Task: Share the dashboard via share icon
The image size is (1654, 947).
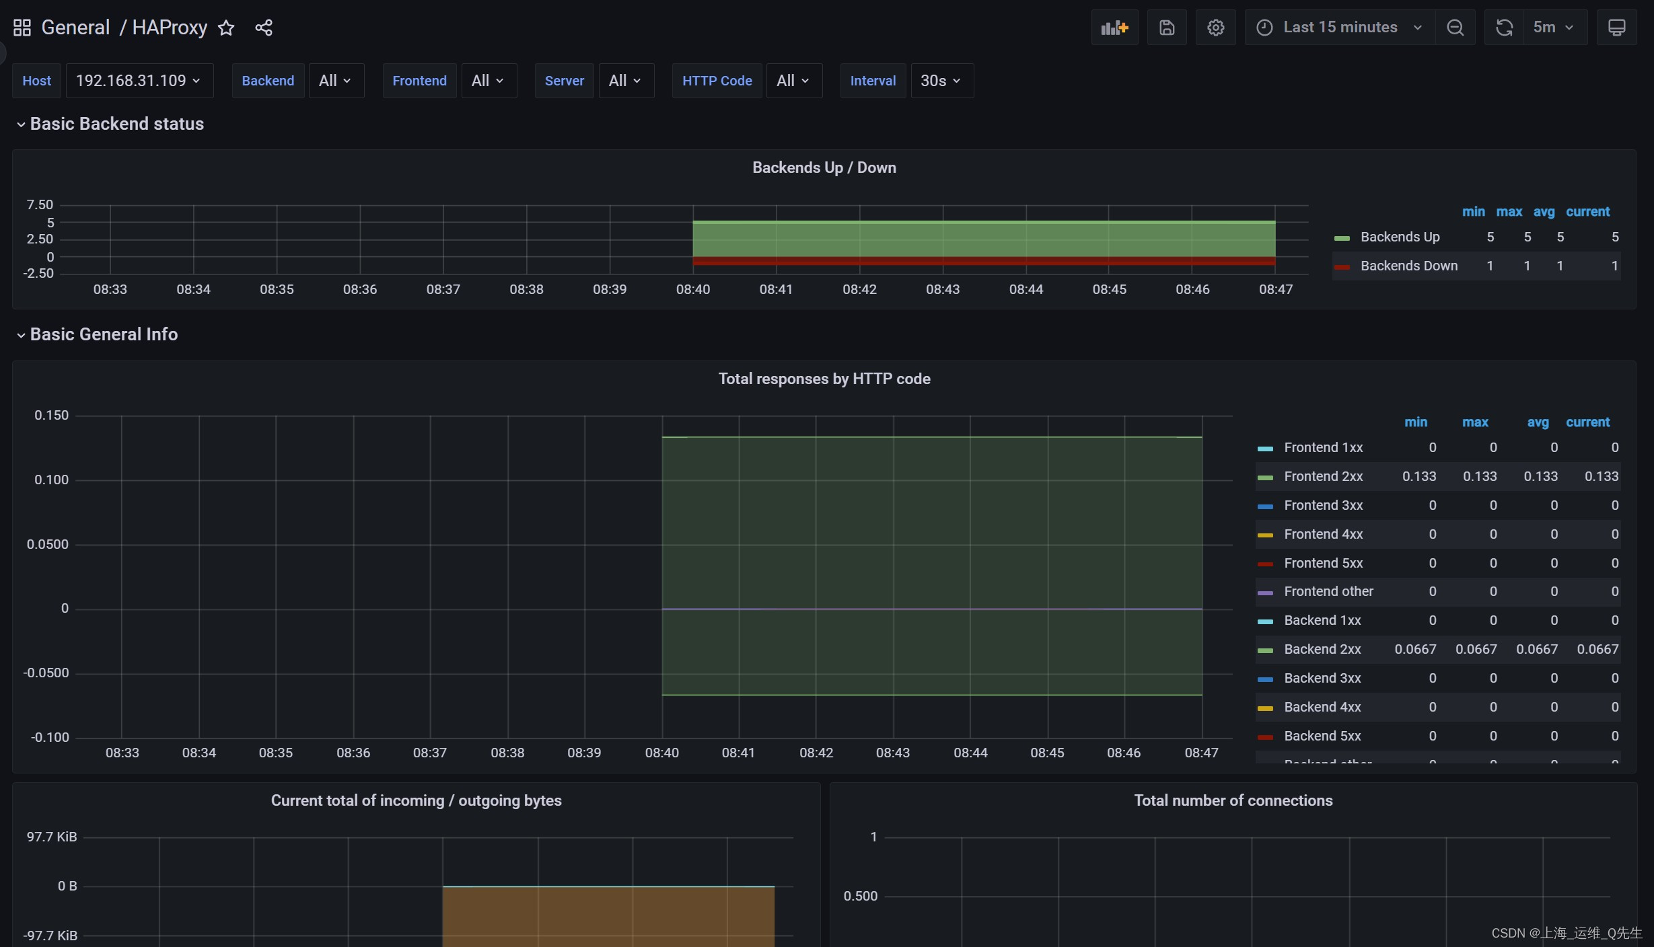Action: pos(264,28)
